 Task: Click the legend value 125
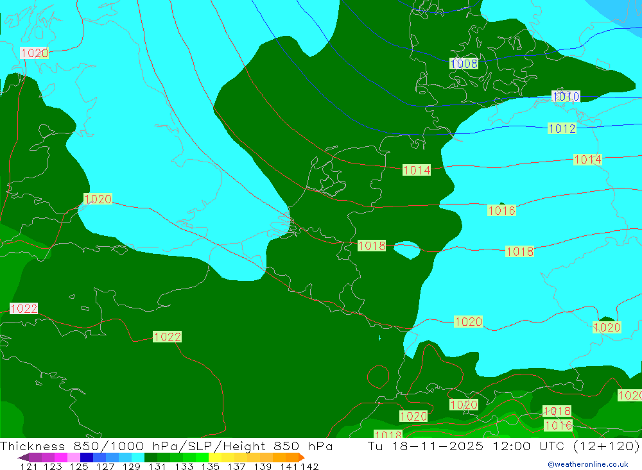[x=80, y=466]
